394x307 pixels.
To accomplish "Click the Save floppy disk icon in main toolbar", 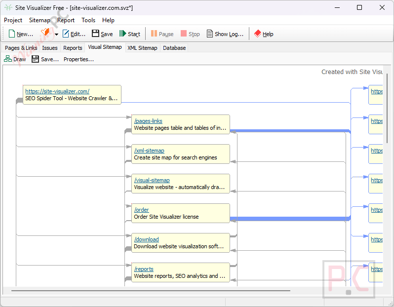I will click(95, 34).
